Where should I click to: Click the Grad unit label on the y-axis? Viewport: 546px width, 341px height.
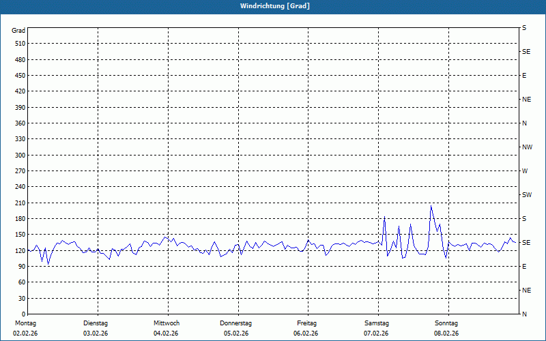19,31
